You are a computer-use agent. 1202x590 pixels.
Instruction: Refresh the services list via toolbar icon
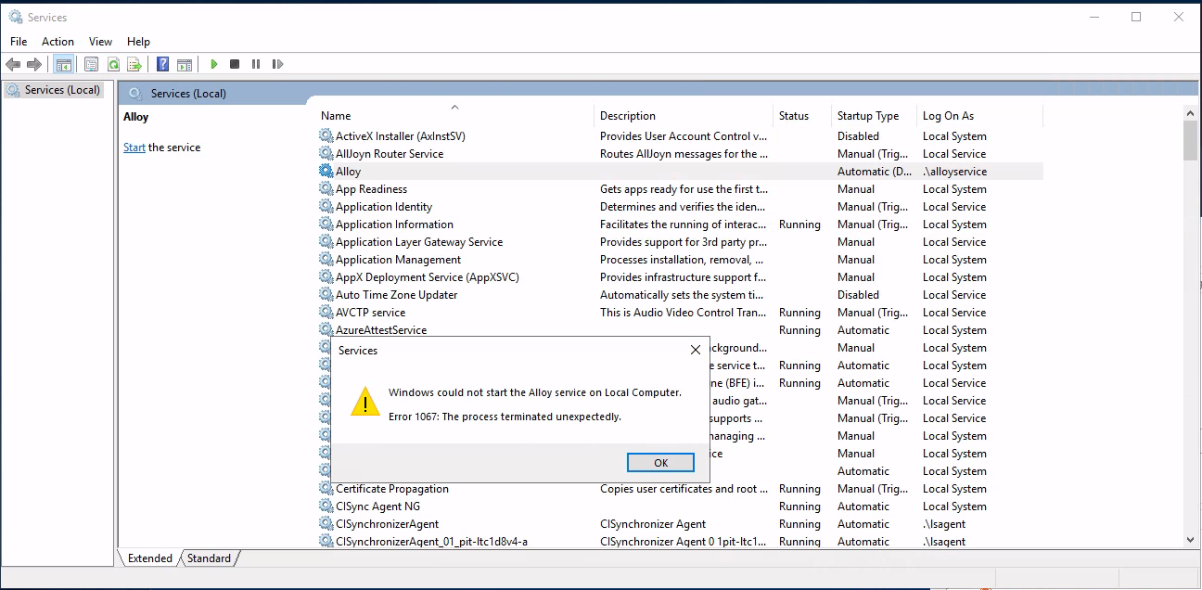pyautogui.click(x=113, y=64)
